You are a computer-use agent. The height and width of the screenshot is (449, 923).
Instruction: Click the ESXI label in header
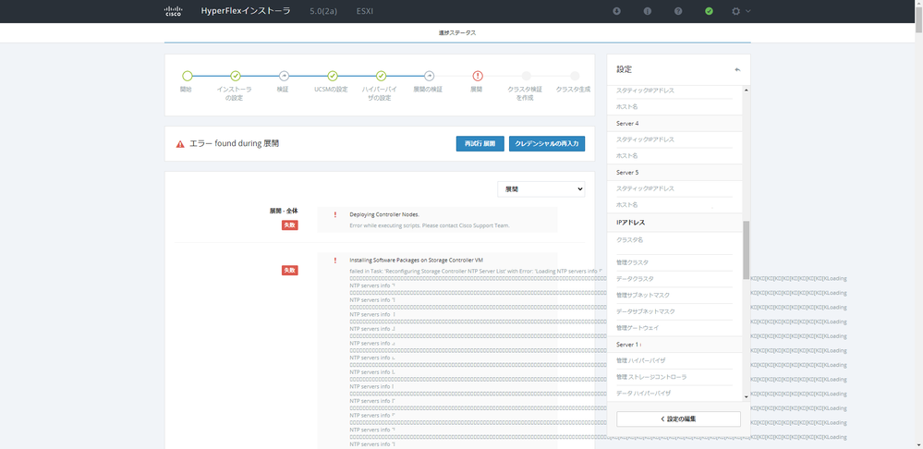364,11
